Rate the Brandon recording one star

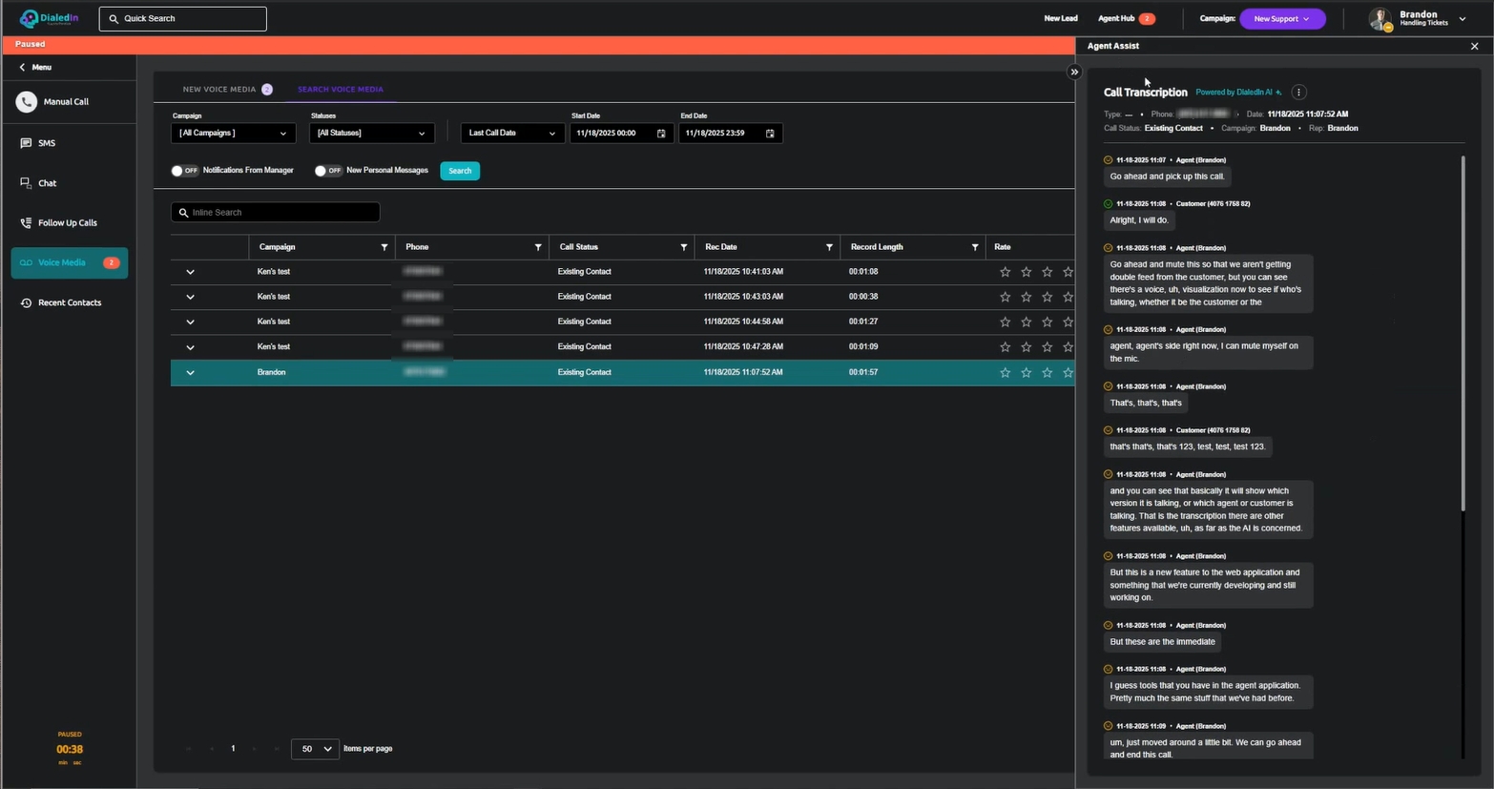(x=1005, y=373)
